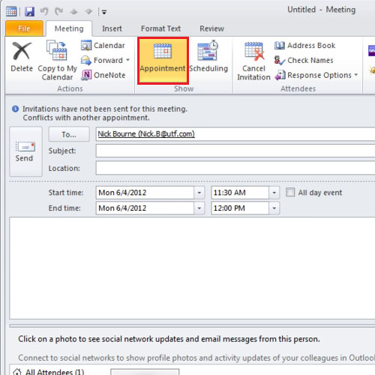Open the File tab
This screenshot has height=375, width=375.
pyautogui.click(x=24, y=28)
